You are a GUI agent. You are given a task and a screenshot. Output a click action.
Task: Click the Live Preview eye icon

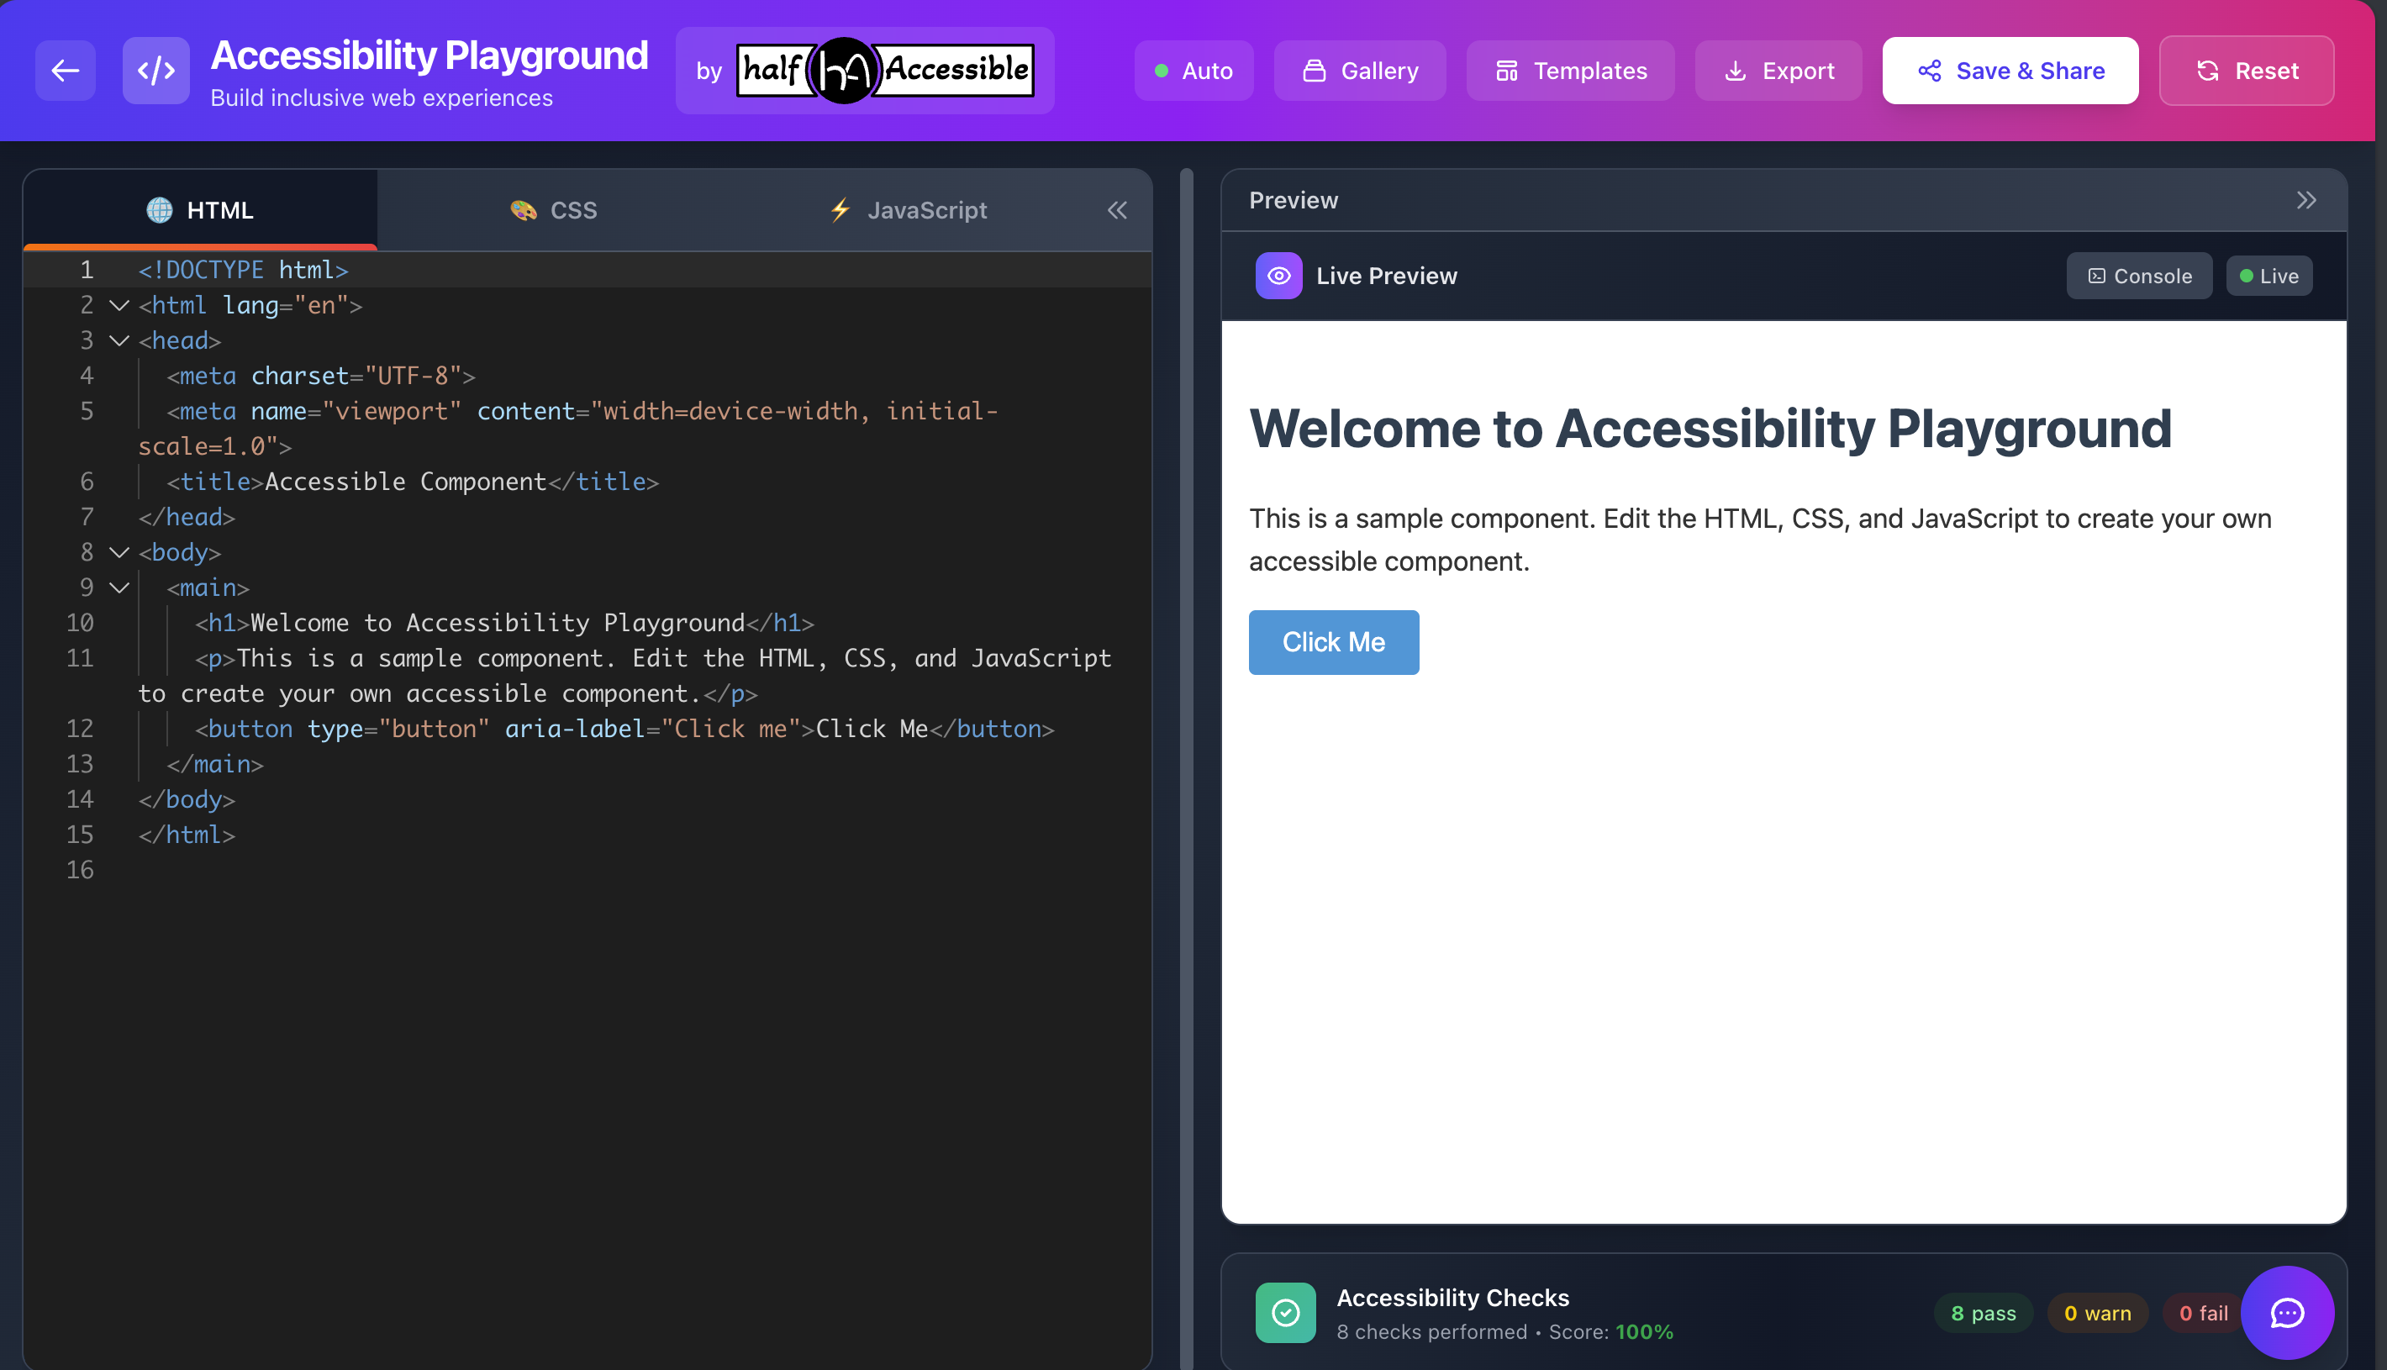[x=1278, y=275]
